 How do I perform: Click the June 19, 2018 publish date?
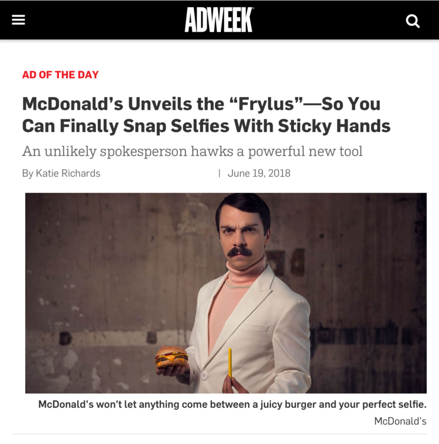[259, 173]
